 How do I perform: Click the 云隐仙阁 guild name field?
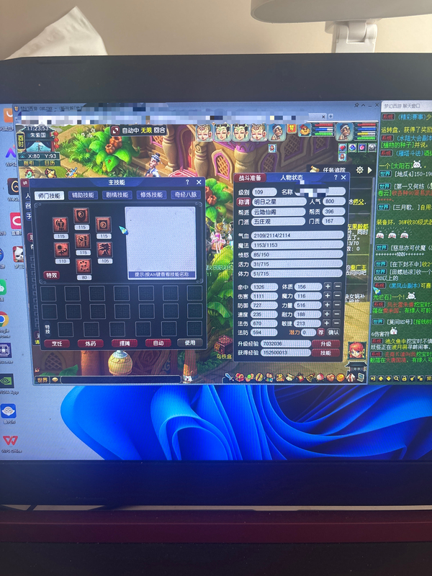[x=279, y=212]
